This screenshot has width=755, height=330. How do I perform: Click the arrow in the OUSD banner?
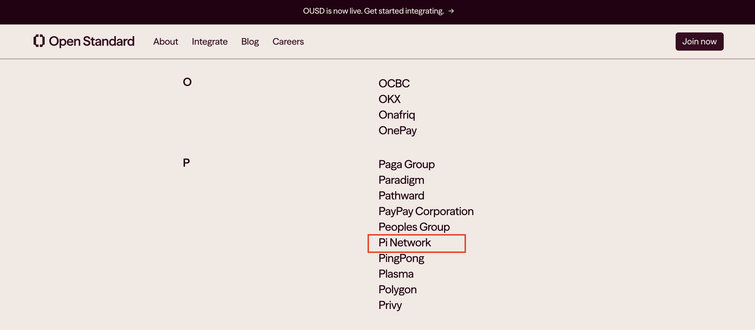click(451, 11)
